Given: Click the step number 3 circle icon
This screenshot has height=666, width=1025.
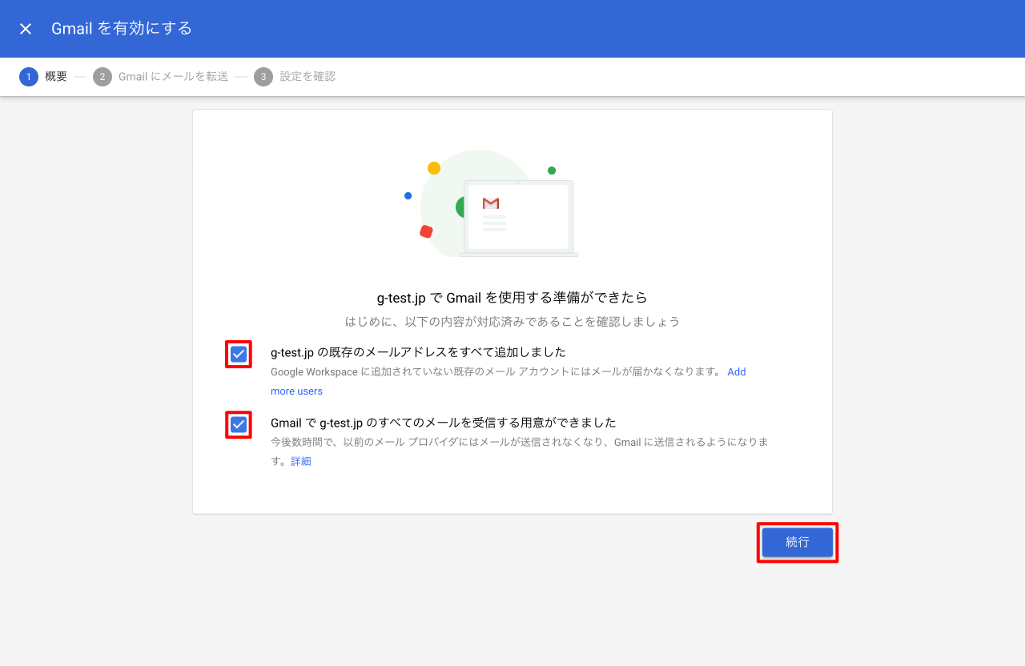Looking at the screenshot, I should point(263,77).
